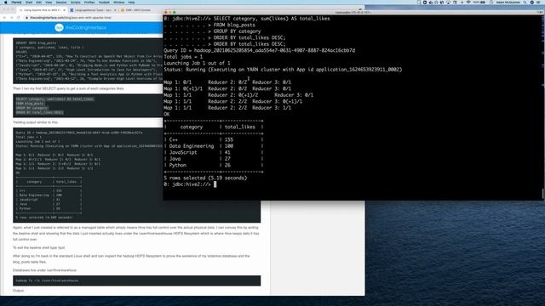Click the terminal prompt at the cursor
Screen dimensions: 545x306
pos(215,184)
